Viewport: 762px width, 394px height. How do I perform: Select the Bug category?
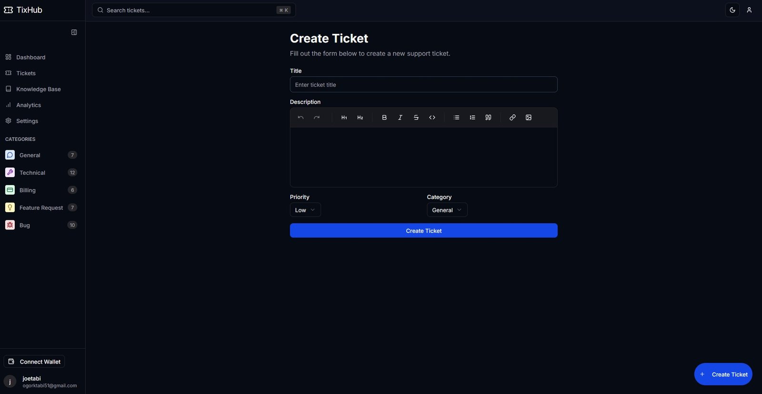click(41, 225)
